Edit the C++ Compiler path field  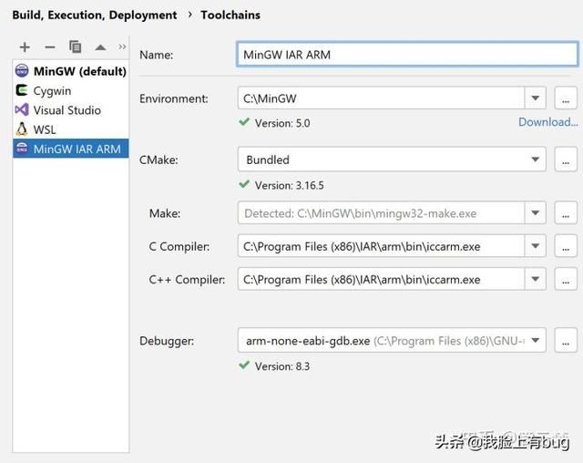(x=381, y=279)
